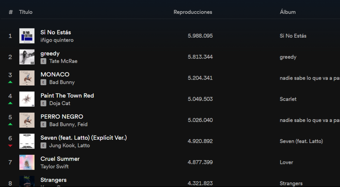Select the MONACO cover art thumbnail
Screen dimensions: 340x187
pos(27,78)
